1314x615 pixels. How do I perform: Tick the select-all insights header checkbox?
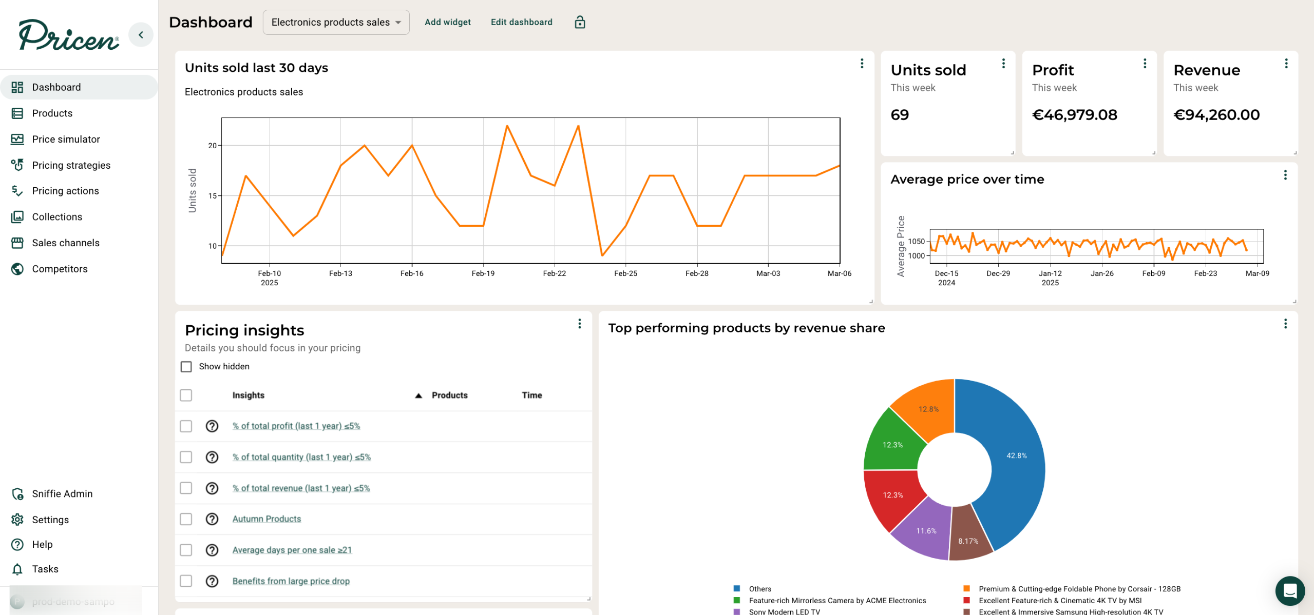(186, 395)
